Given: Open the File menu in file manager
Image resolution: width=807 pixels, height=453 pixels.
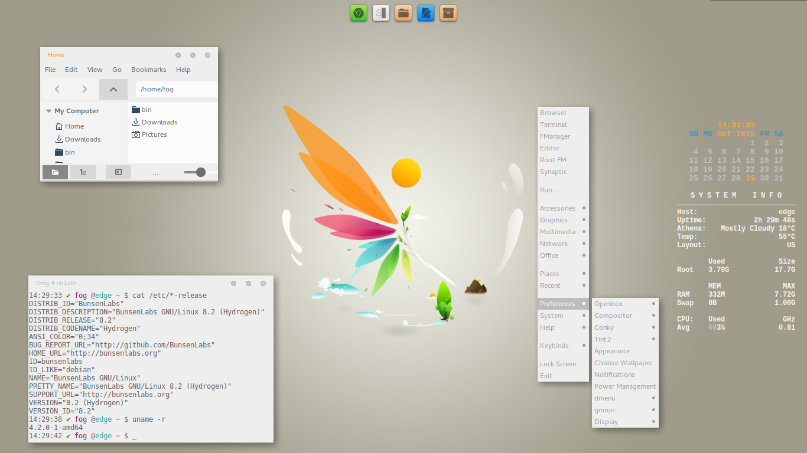Looking at the screenshot, I should pos(50,70).
